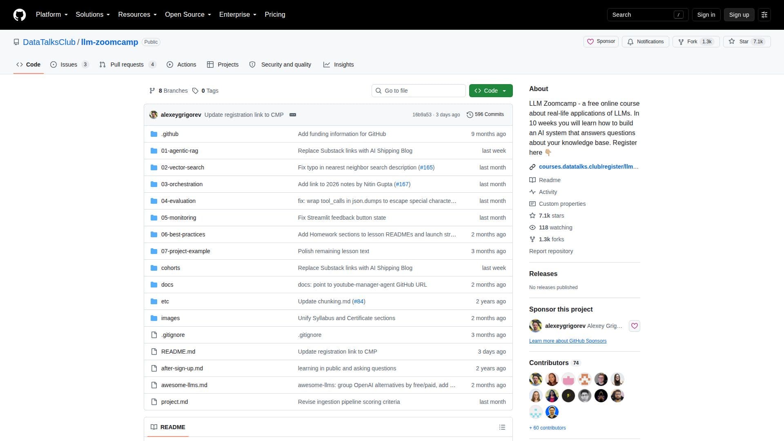This screenshot has width=784, height=441.
Task: Open the Actions tab
Action: [181, 65]
